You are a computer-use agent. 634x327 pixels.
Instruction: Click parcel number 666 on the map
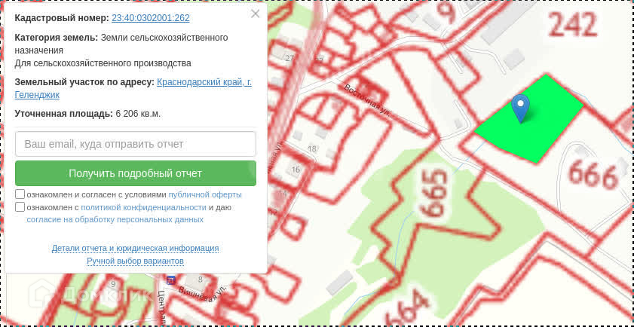(593, 176)
